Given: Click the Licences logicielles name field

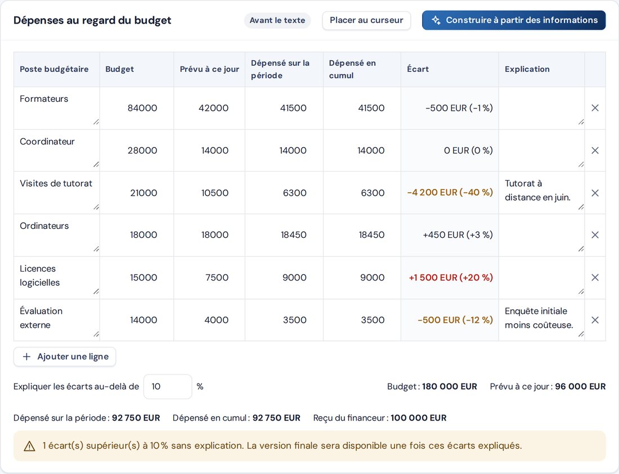Looking at the screenshot, I should (57, 278).
